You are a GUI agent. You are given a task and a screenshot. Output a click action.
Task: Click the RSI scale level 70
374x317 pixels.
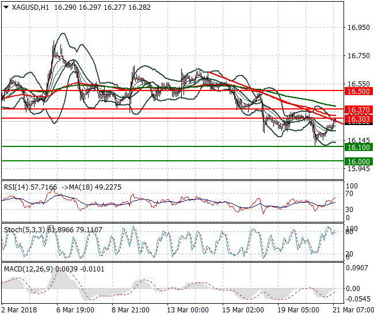pos(349,194)
